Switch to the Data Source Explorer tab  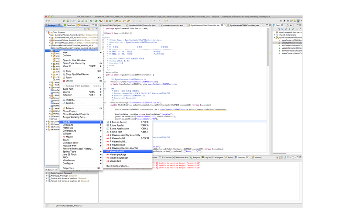click(69, 25)
